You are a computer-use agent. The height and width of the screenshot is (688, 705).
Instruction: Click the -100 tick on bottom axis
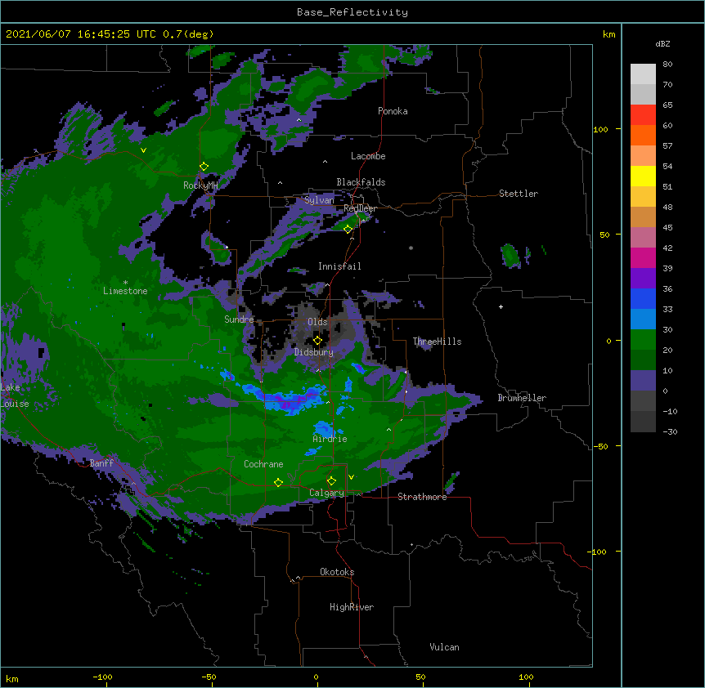point(103,677)
